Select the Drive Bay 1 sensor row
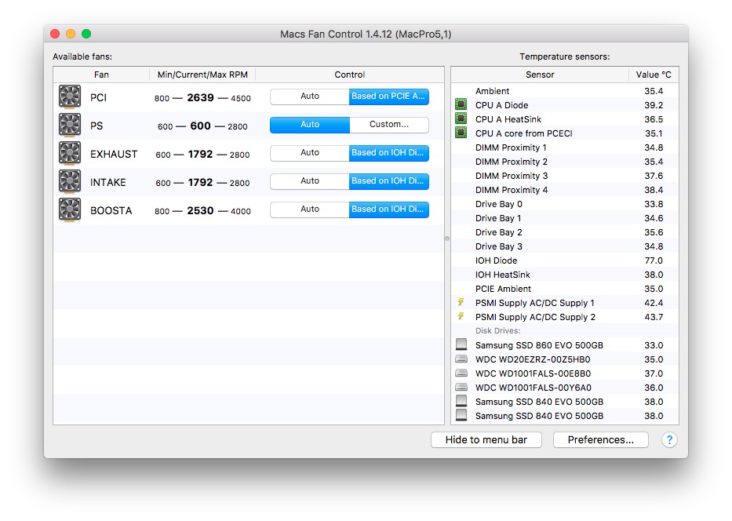Screen dimensions: 732x521 pos(565,218)
